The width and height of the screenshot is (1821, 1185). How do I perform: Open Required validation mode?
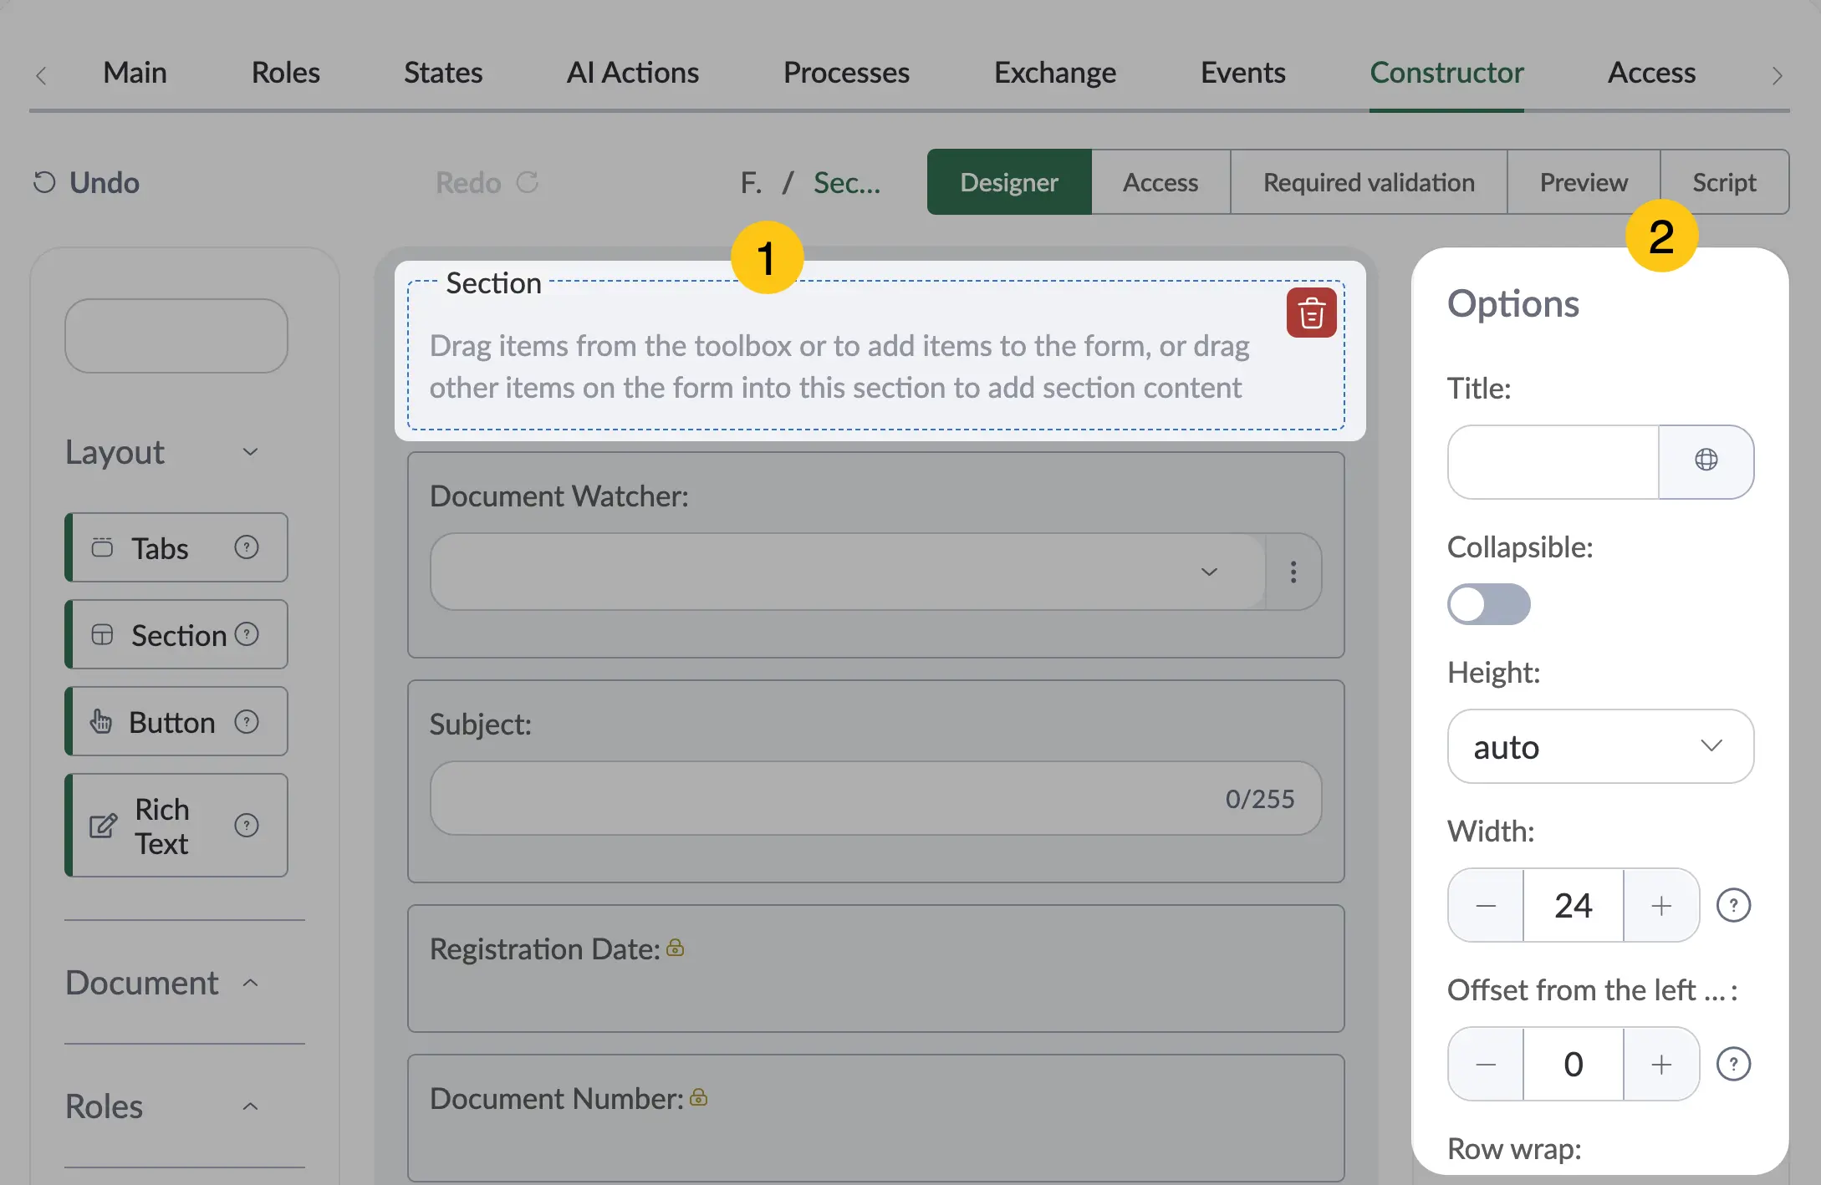1369,182
